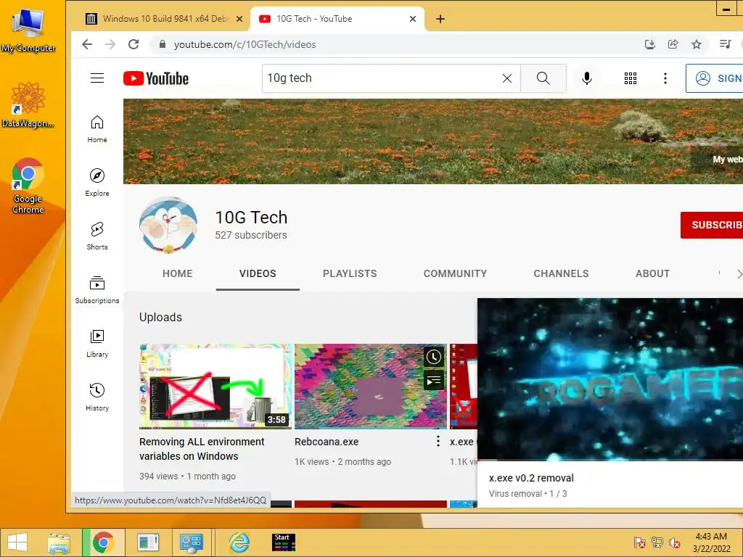This screenshot has width=743, height=557.
Task: Open Removing ALL environment variables video thumbnail
Action: [x=215, y=386]
